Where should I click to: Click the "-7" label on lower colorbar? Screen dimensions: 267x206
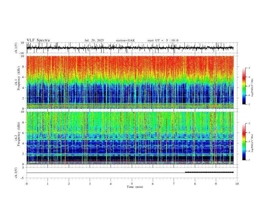(248, 160)
